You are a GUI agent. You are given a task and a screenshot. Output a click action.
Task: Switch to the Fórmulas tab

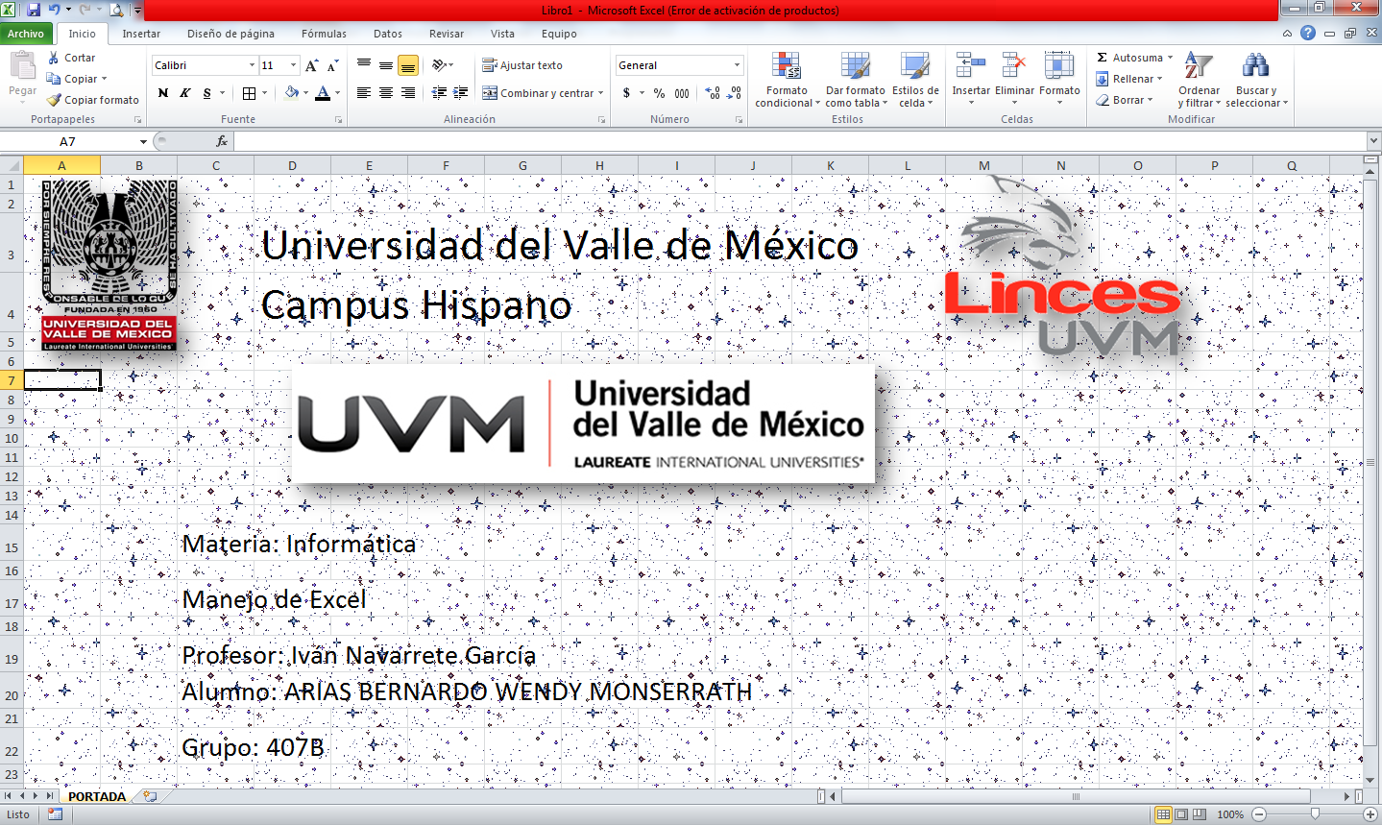point(324,34)
